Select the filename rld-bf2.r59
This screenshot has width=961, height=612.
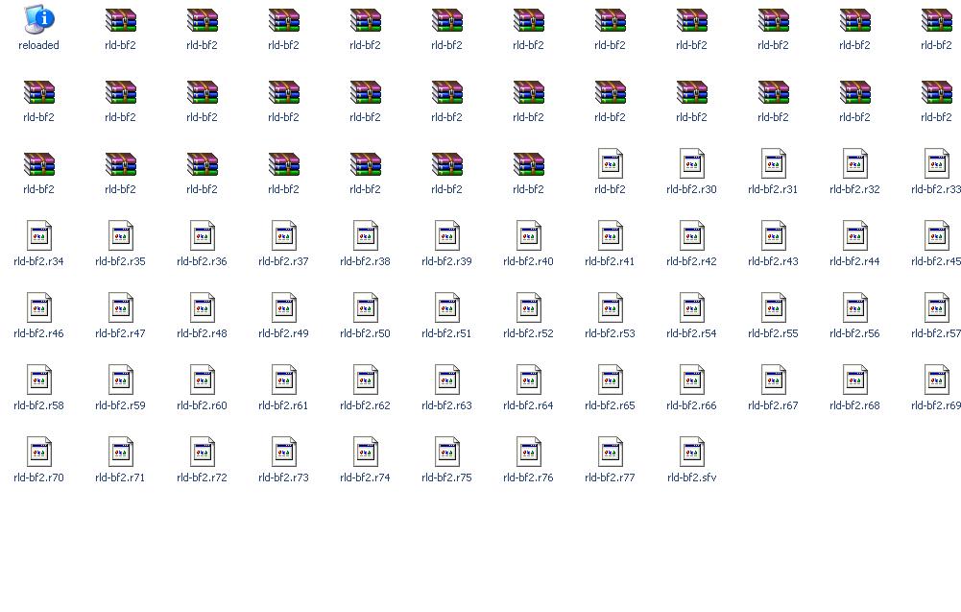click(120, 405)
